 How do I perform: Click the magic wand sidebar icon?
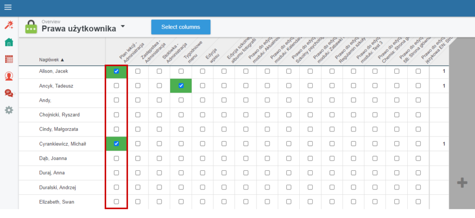[8, 25]
